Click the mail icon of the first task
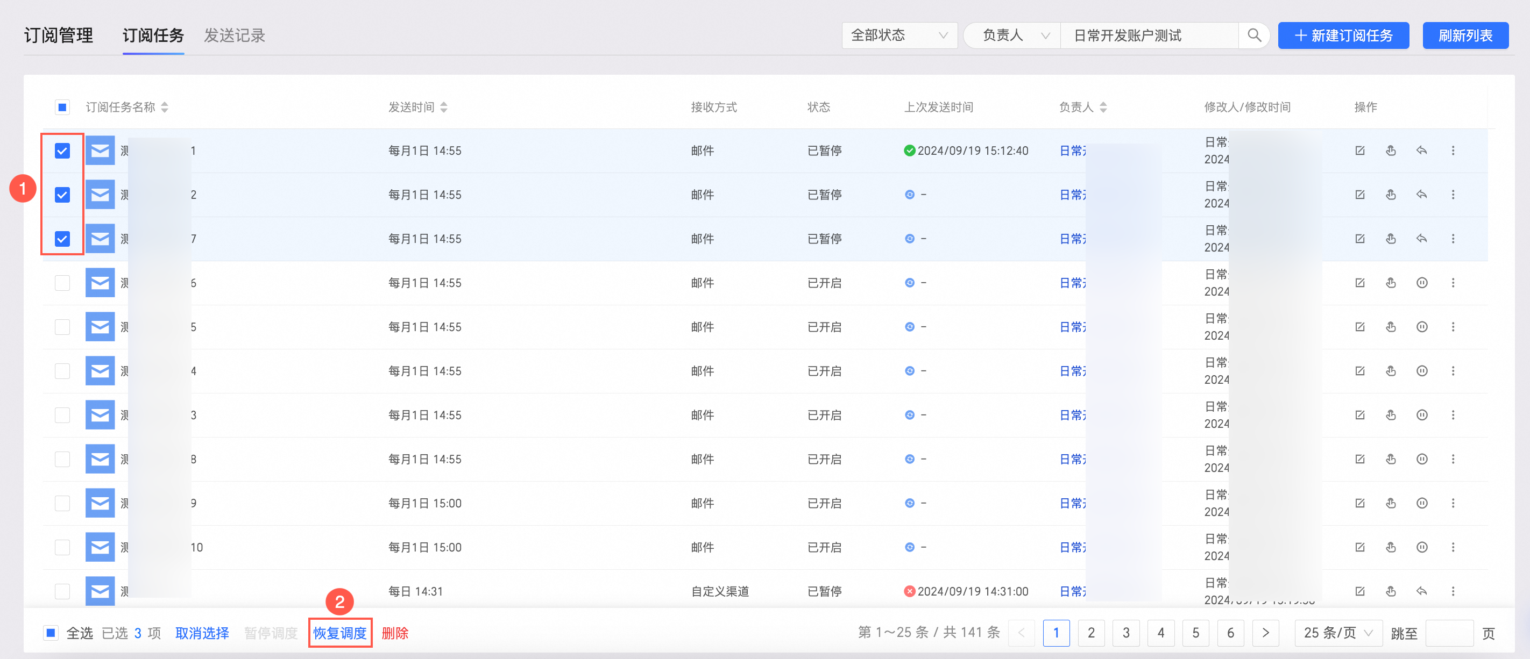The height and width of the screenshot is (659, 1530). coord(100,151)
